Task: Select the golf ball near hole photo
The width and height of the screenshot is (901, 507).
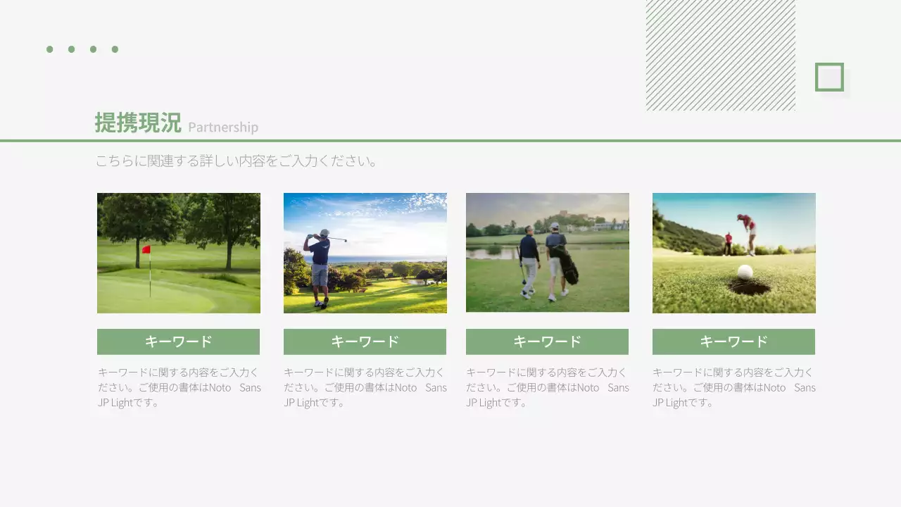Action: click(x=733, y=253)
